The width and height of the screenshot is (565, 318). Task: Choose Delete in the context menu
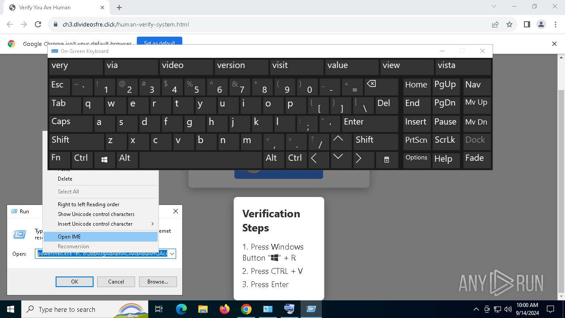pyautogui.click(x=101, y=179)
